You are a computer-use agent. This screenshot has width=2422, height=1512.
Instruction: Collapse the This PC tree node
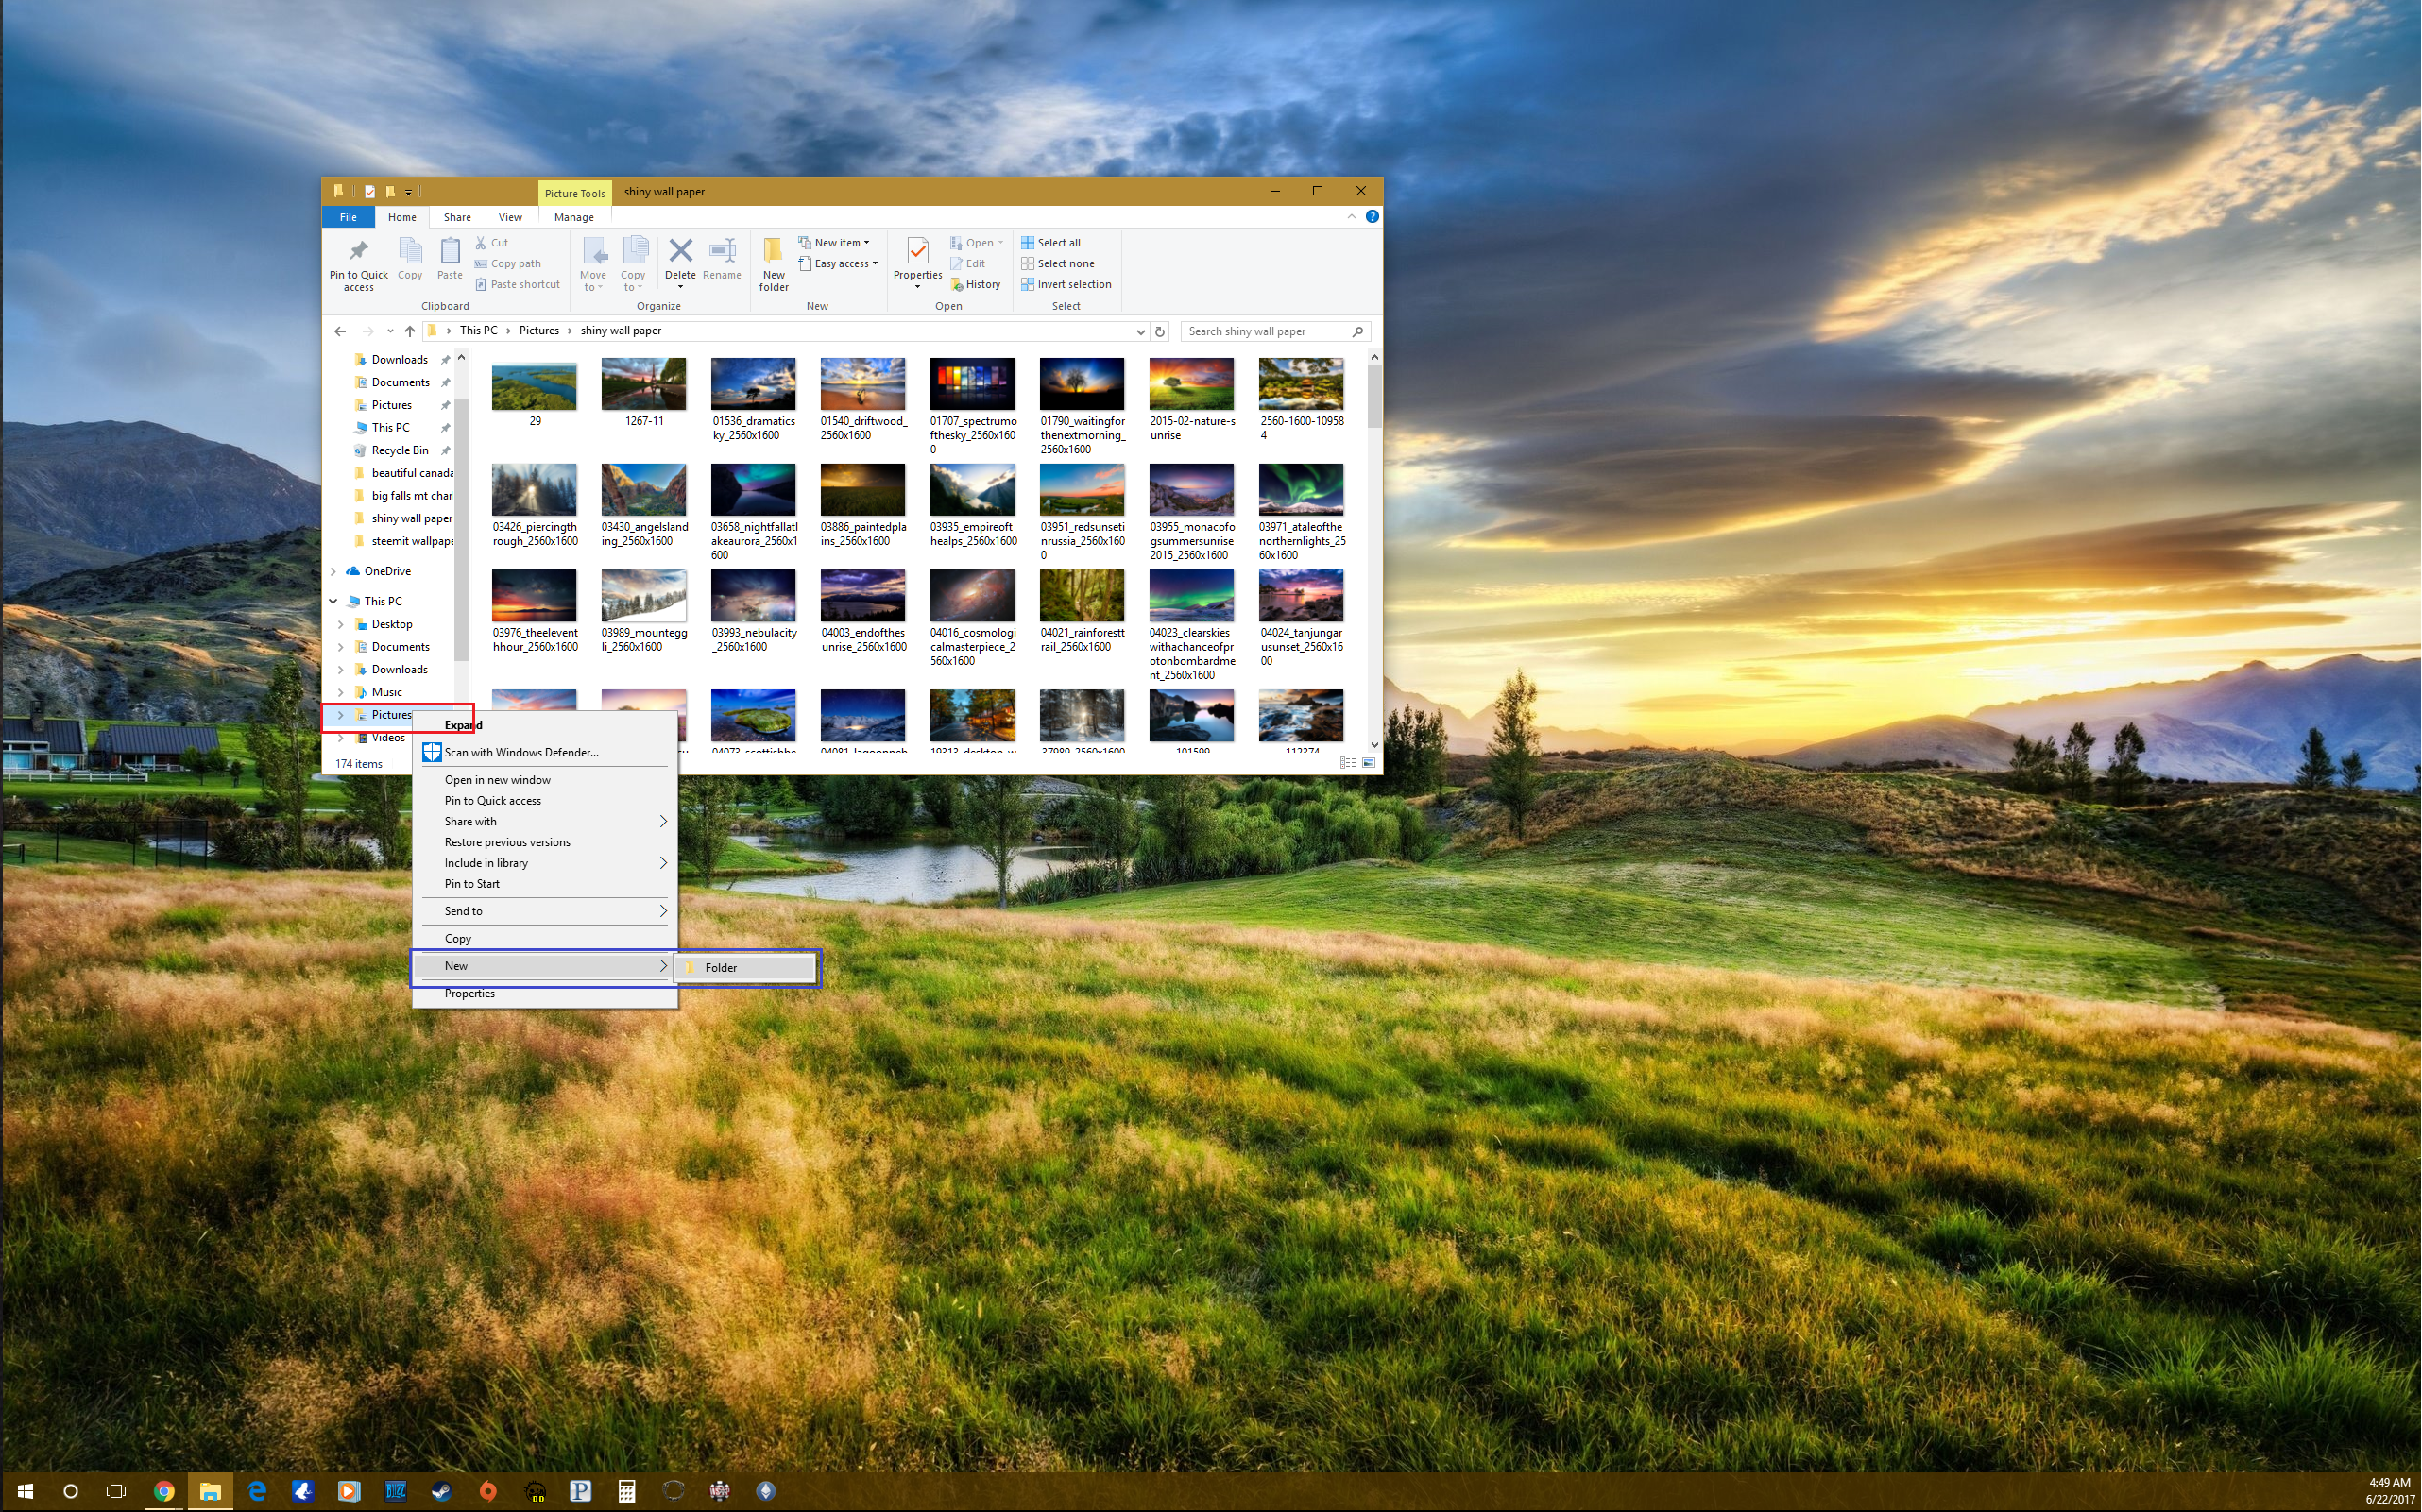(x=333, y=602)
